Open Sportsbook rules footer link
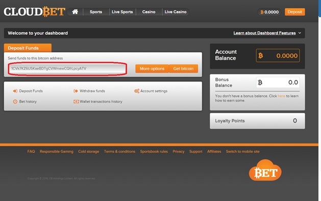The image size is (321, 201). (154, 151)
